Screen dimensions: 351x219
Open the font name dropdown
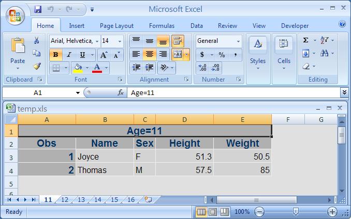click(x=97, y=41)
